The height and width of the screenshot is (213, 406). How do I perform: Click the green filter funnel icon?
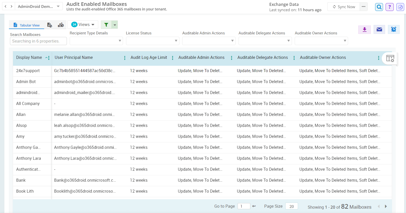pyautogui.click(x=106, y=25)
